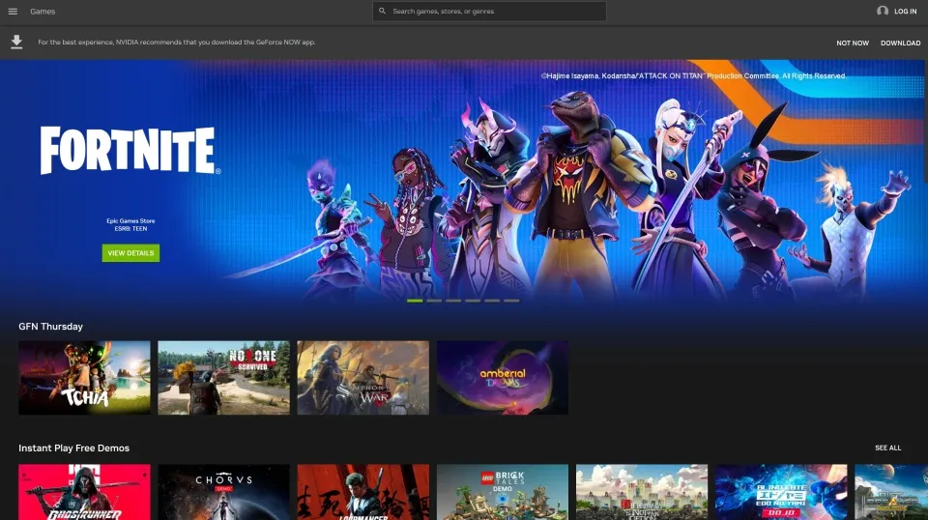This screenshot has height=520, width=928.
Task: Click the ESRB: TEEN rating text
Action: pos(130,228)
